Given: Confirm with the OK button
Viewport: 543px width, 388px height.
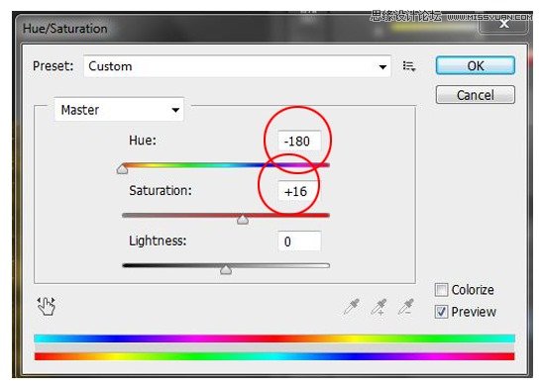Looking at the screenshot, I should [476, 65].
